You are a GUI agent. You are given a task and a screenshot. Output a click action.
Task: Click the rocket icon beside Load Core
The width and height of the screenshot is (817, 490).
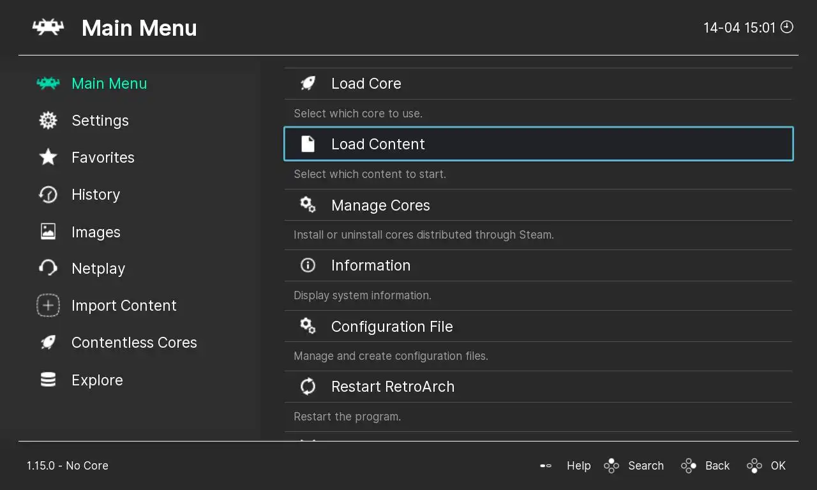(308, 84)
